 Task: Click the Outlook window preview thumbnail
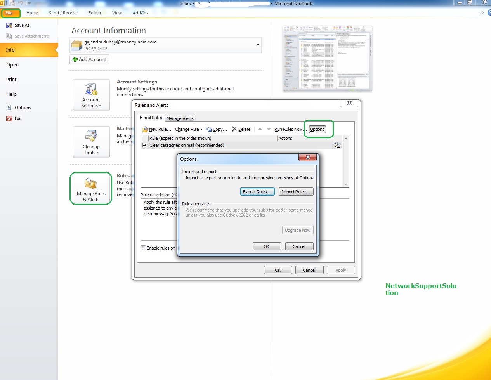[328, 59]
